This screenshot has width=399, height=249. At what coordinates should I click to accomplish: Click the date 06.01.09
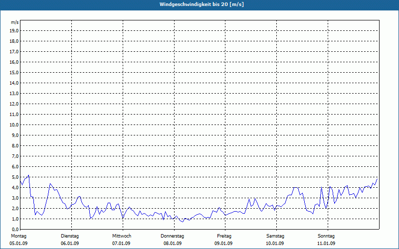click(70, 244)
